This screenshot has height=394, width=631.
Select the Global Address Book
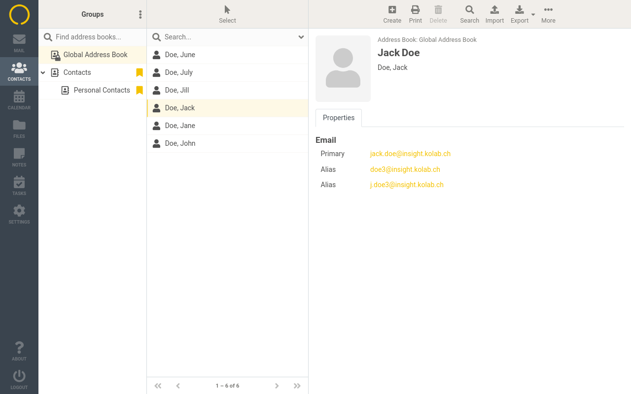(x=93, y=55)
